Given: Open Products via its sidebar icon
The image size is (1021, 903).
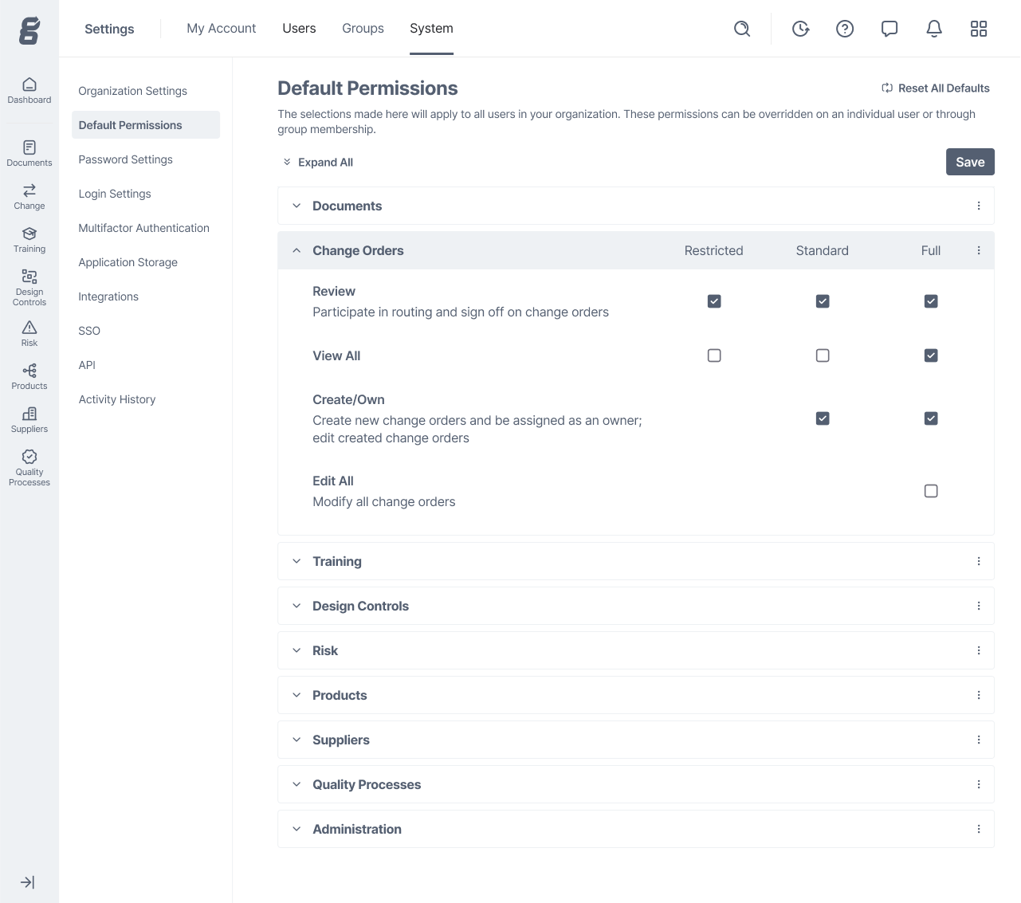Looking at the screenshot, I should (29, 375).
